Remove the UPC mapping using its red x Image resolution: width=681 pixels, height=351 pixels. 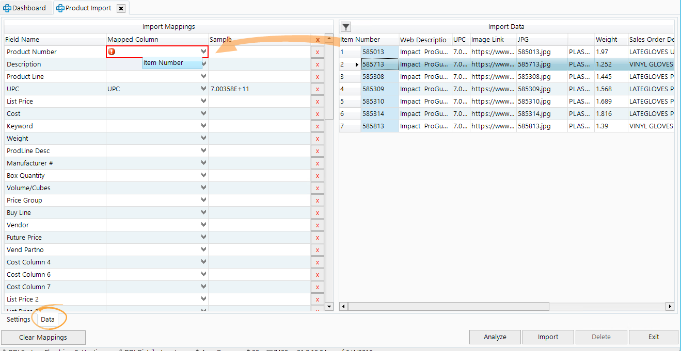point(317,89)
